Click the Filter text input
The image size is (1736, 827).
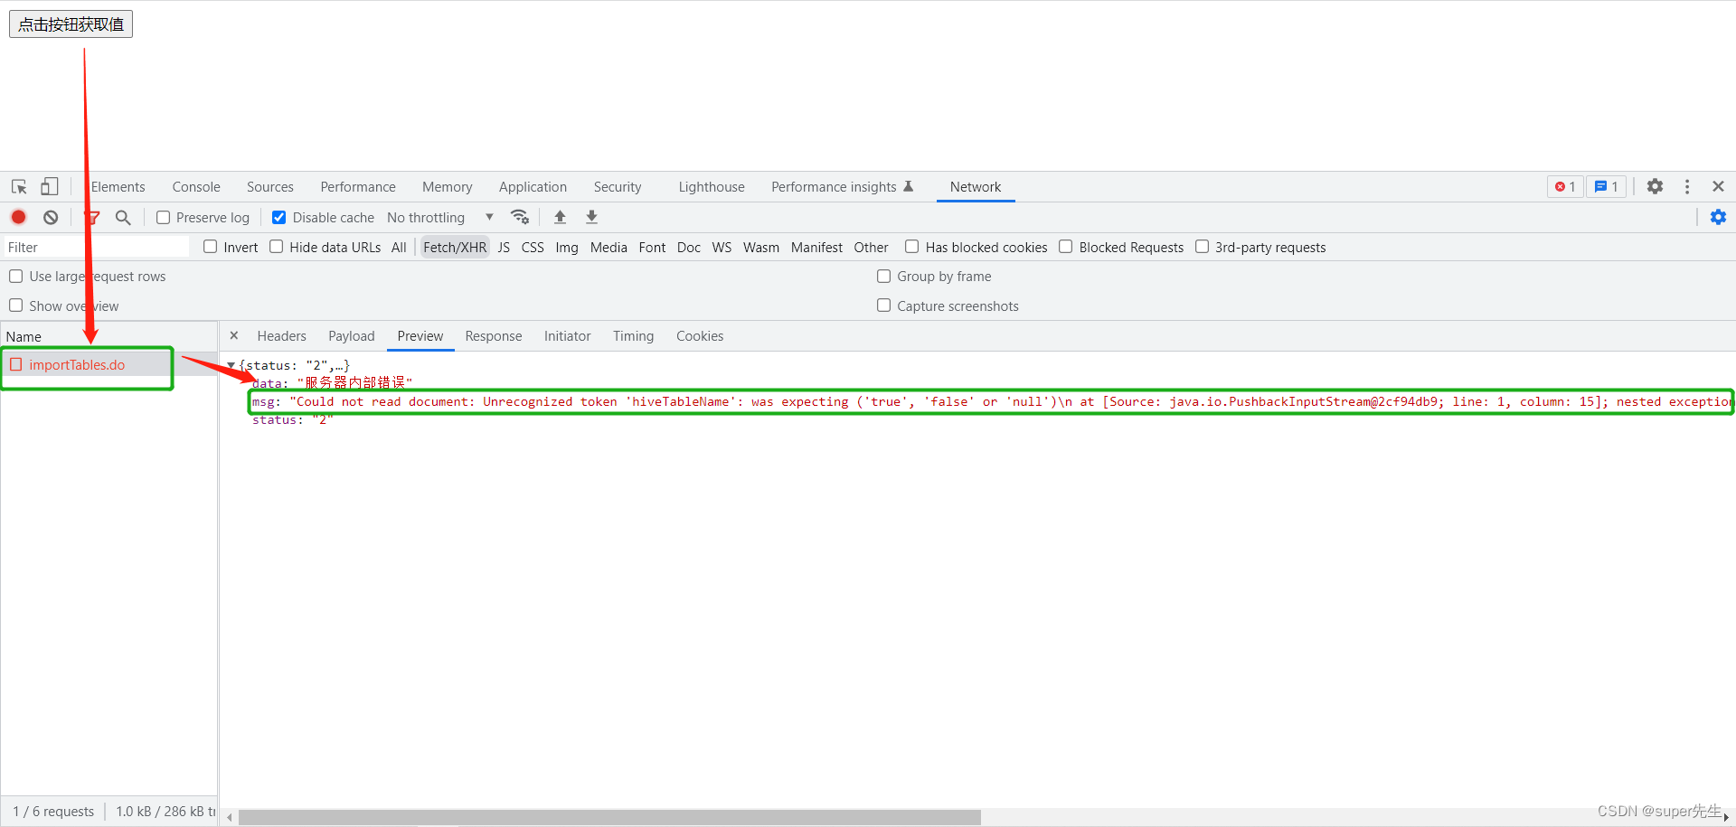coord(97,247)
